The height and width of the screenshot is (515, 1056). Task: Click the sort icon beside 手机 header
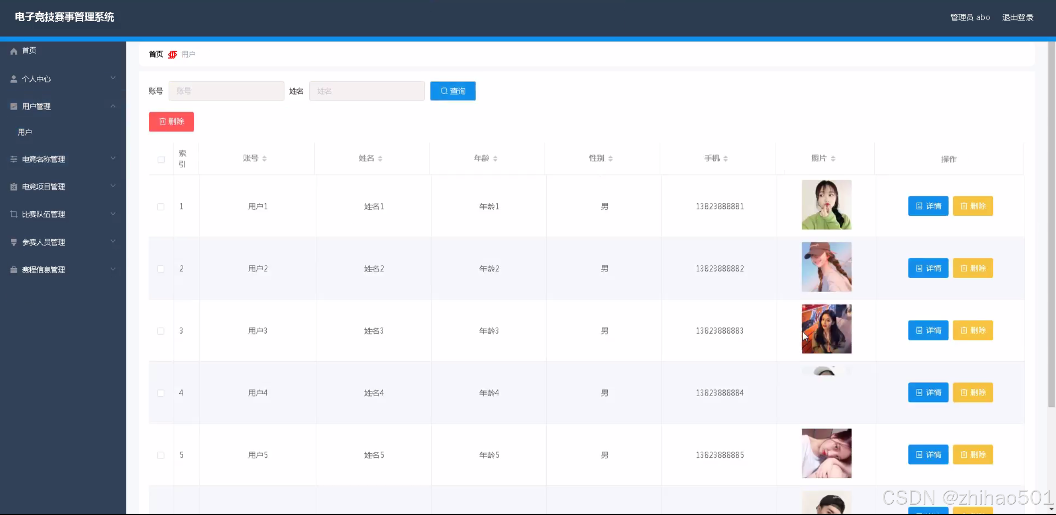725,158
